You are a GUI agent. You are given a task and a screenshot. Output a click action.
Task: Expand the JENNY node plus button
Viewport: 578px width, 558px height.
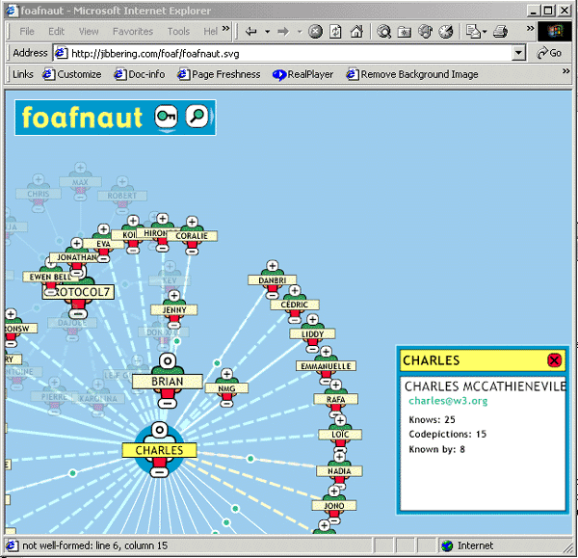(174, 295)
